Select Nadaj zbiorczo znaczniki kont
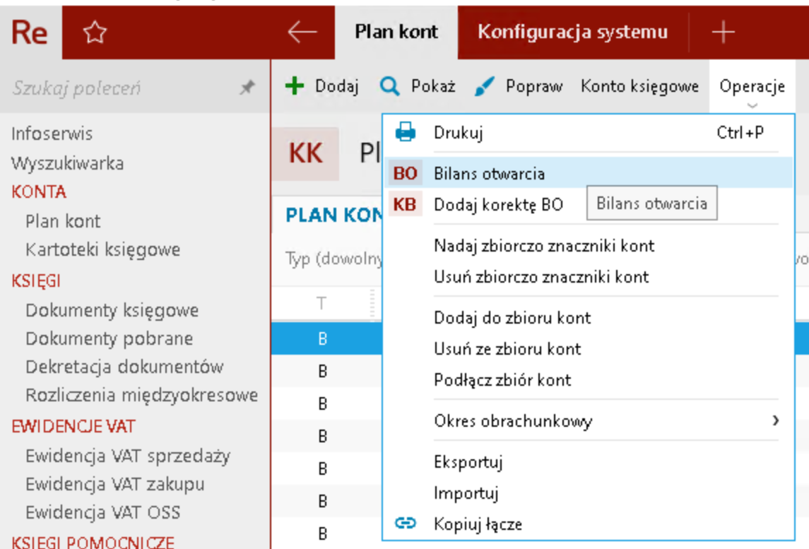809x549 pixels. tap(544, 246)
